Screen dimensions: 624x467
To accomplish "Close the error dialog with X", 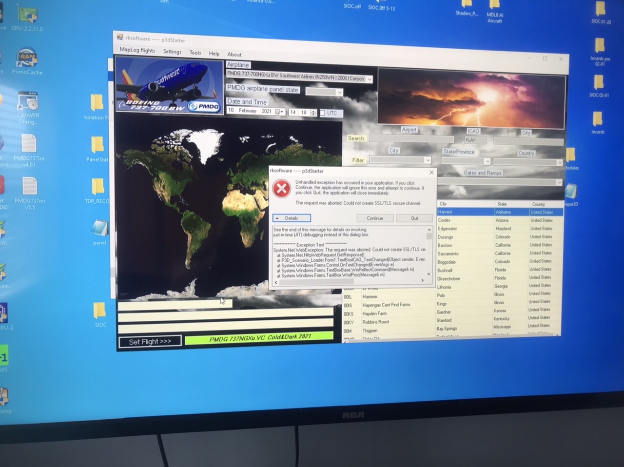I will pyautogui.click(x=431, y=172).
